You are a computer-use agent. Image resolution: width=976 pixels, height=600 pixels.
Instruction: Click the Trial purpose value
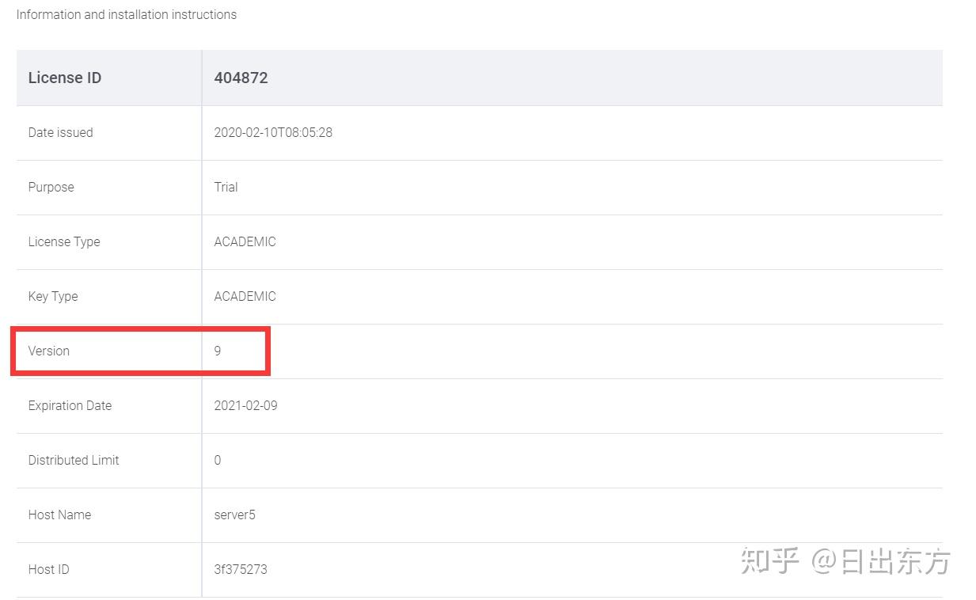point(226,187)
